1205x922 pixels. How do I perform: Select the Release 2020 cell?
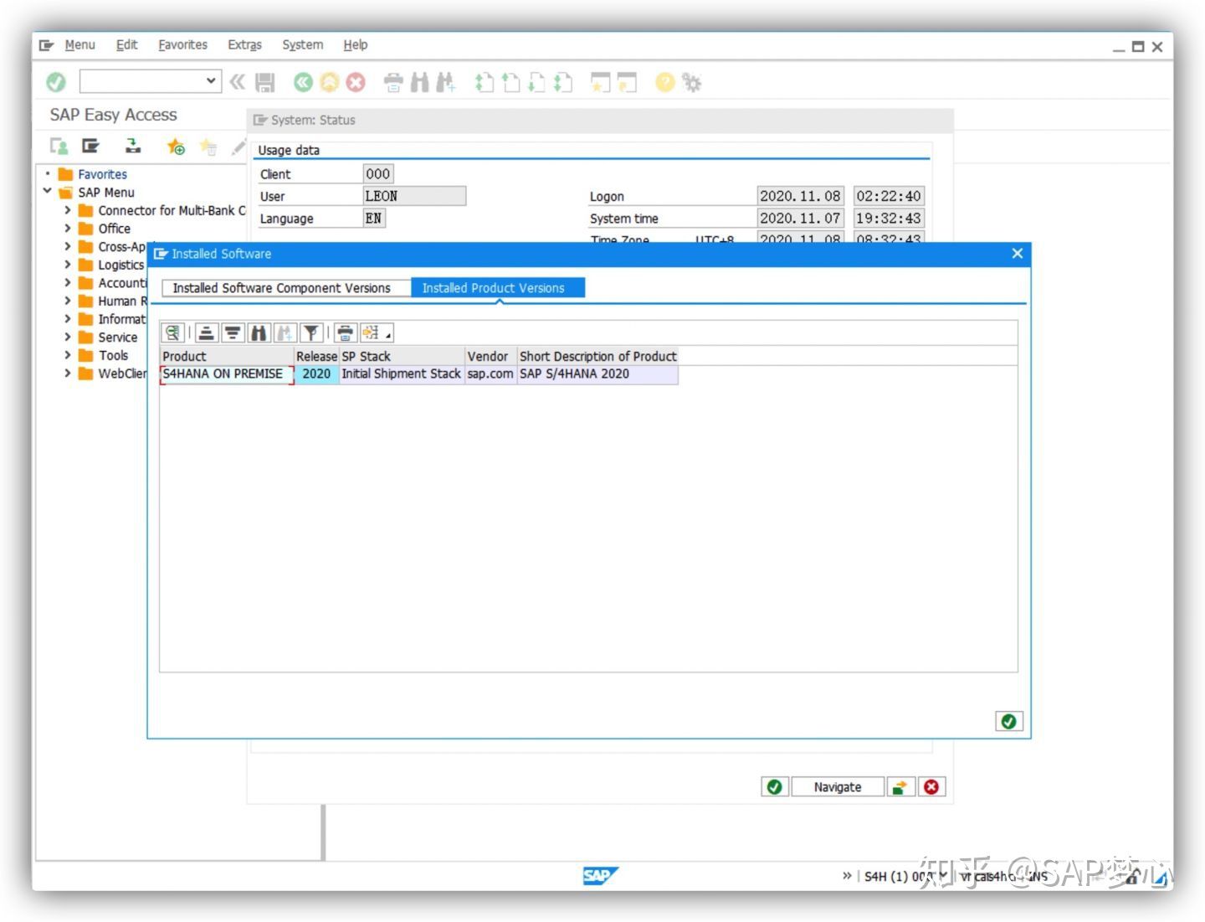click(316, 374)
